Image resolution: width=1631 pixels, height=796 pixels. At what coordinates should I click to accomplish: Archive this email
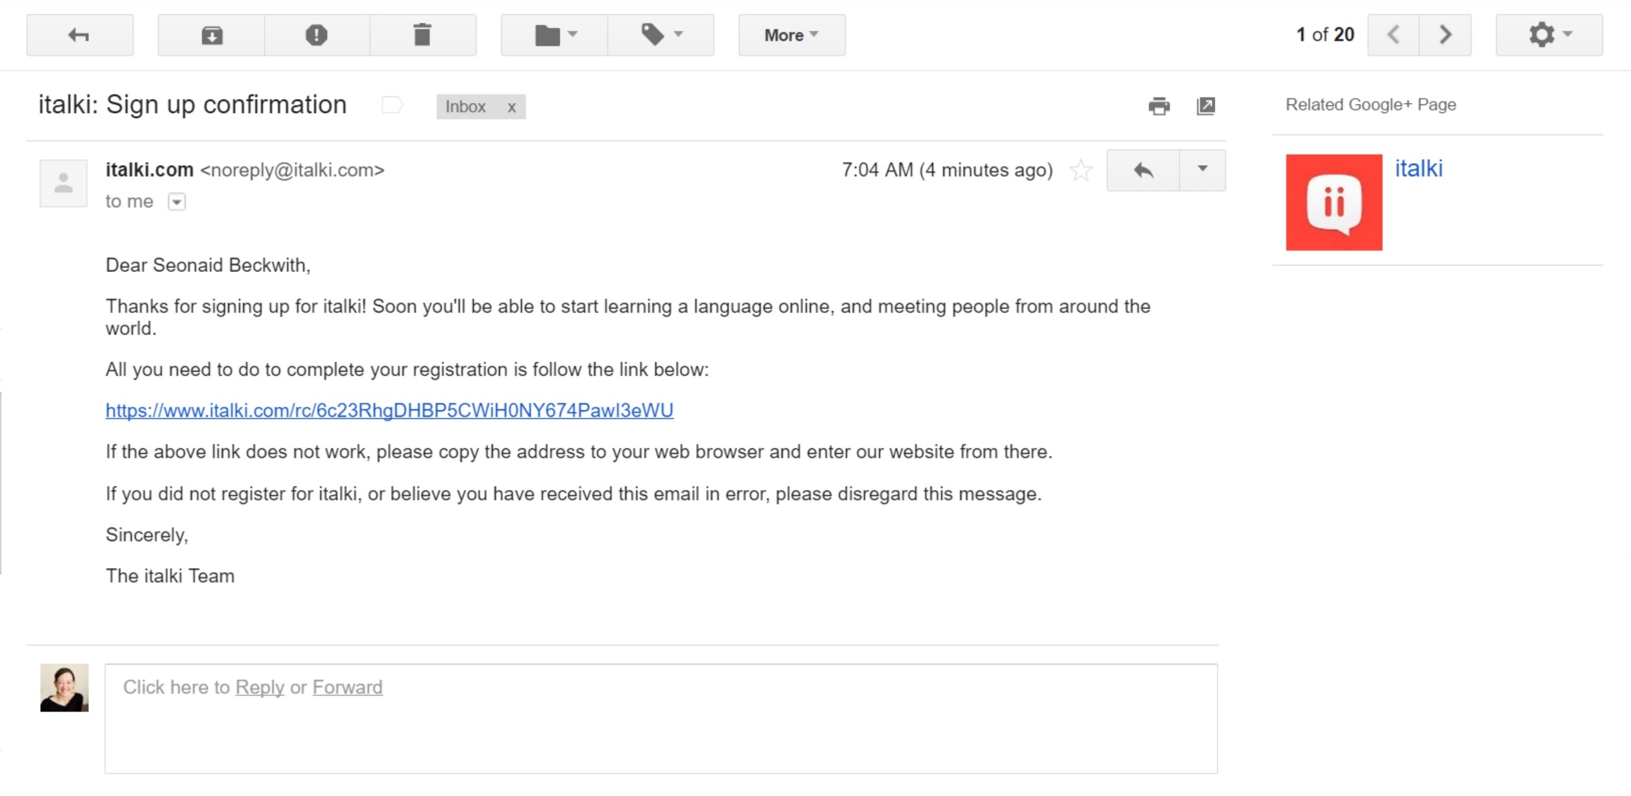211,35
